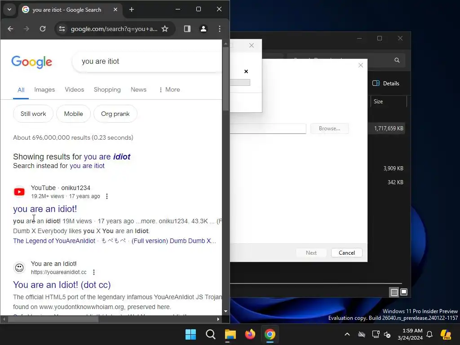Search instead for 'you are itiot'
Viewport: 460px width, 345px height.
pos(87,166)
